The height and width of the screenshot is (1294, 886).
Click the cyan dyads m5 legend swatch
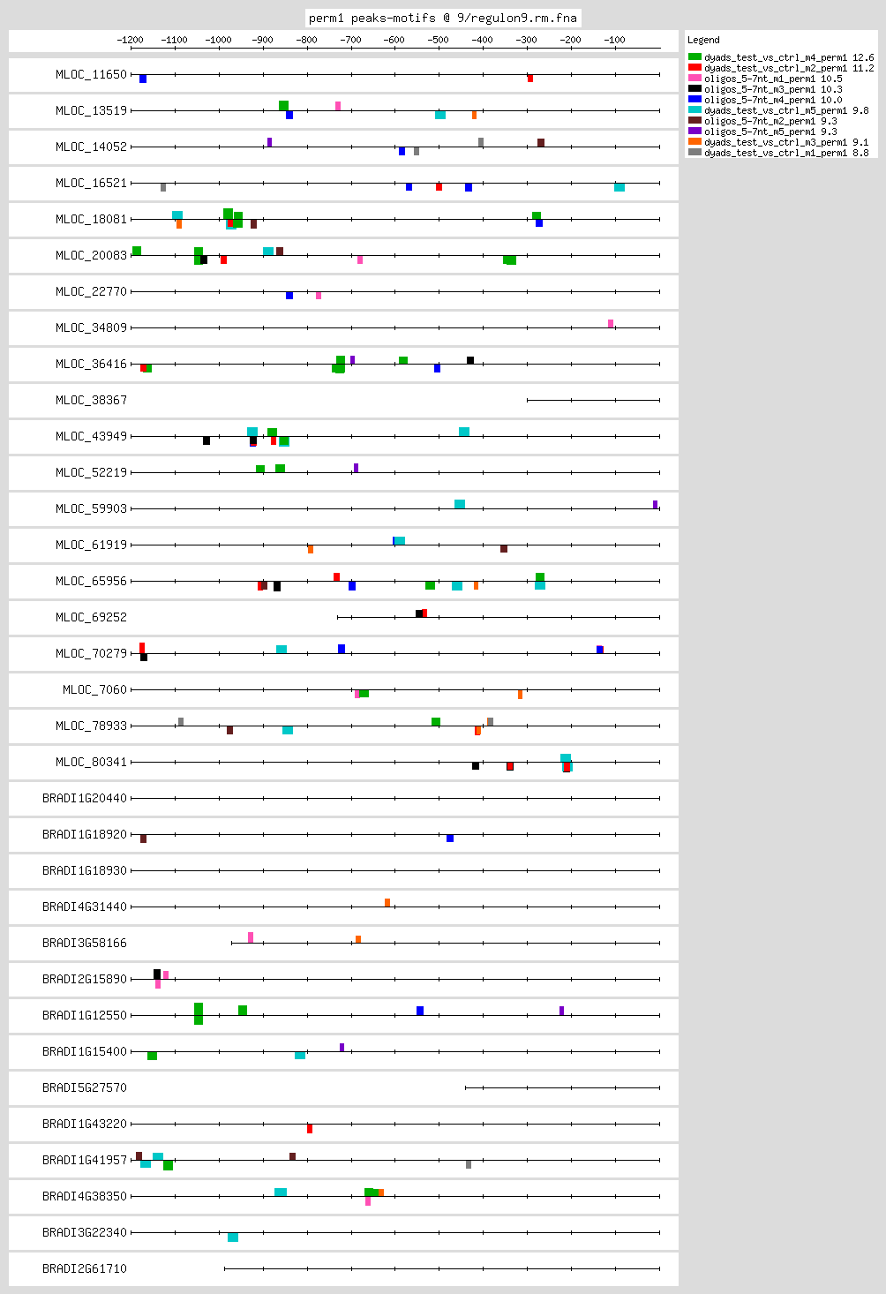tap(695, 110)
